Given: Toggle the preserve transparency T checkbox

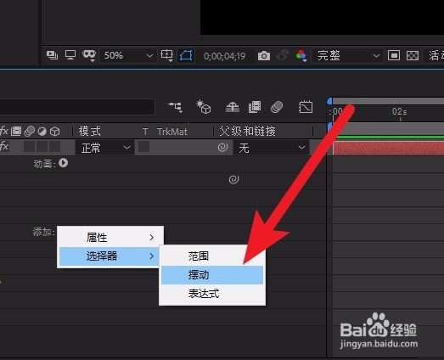Looking at the screenshot, I should pos(143,147).
